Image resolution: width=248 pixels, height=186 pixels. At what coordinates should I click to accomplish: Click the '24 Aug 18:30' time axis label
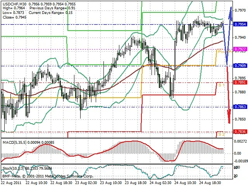(x=210, y=183)
